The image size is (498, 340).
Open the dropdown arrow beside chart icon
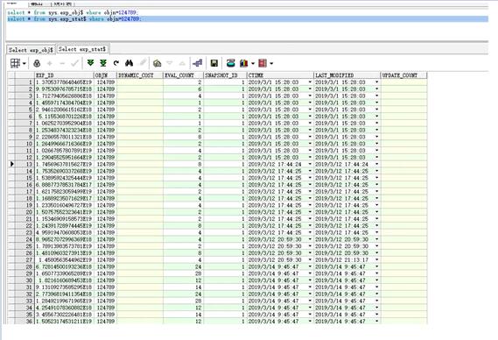253,64
